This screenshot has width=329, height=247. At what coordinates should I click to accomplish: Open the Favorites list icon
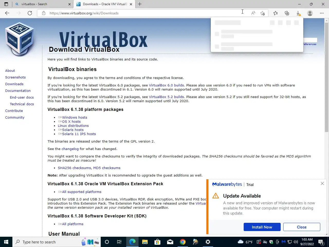(x=276, y=13)
